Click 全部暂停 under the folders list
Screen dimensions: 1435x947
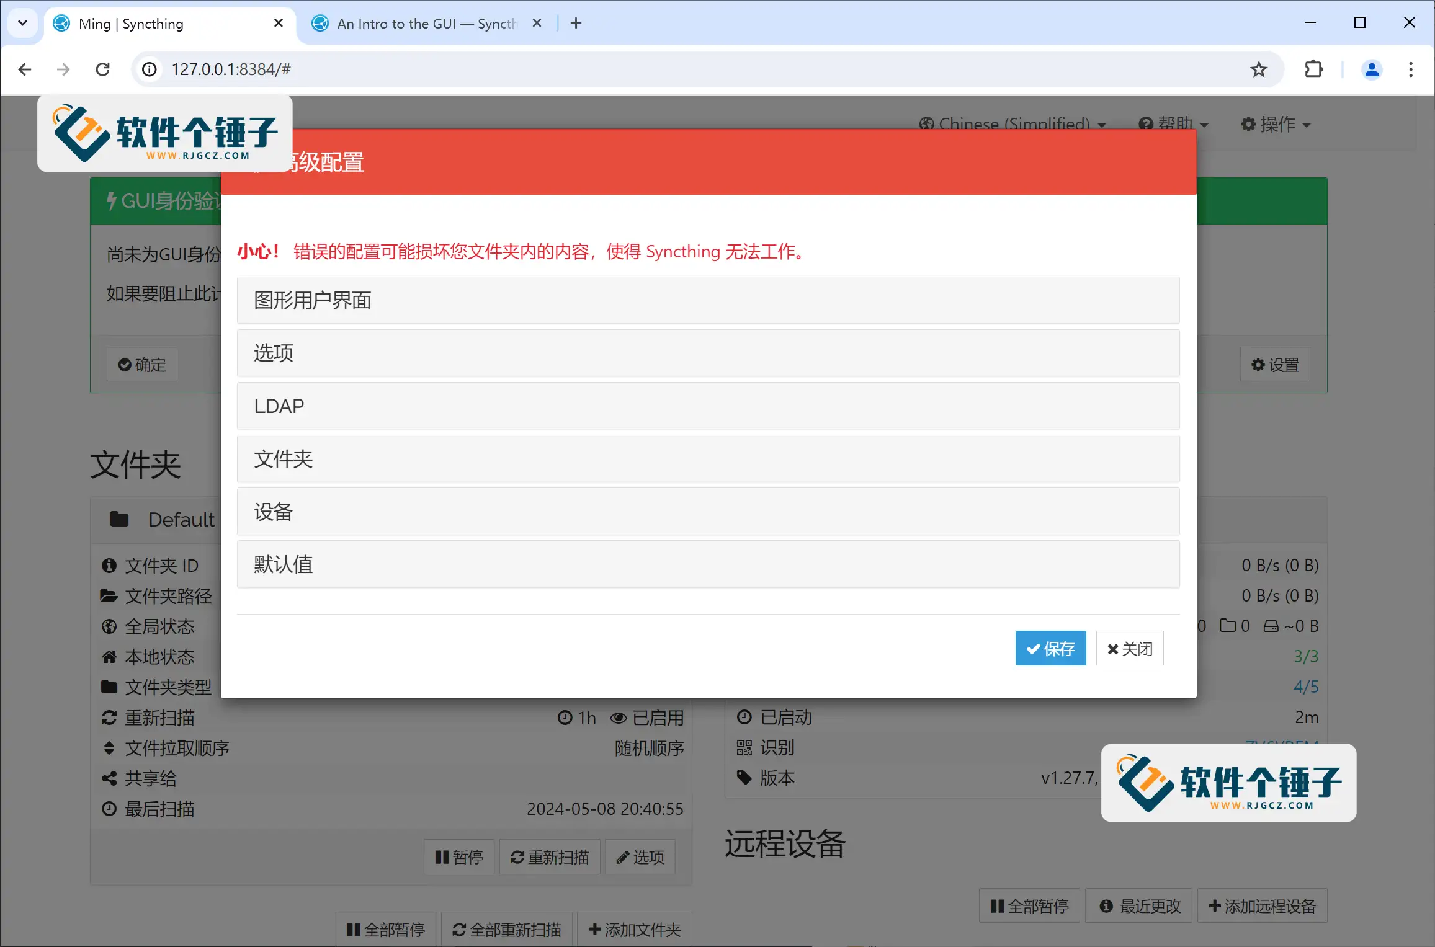[386, 929]
